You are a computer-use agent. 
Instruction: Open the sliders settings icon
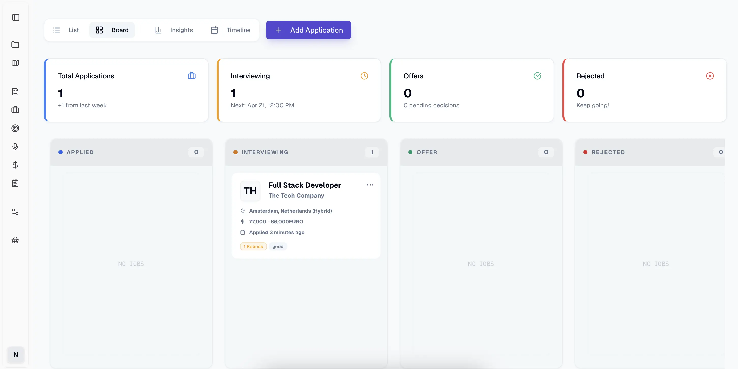coord(15,212)
